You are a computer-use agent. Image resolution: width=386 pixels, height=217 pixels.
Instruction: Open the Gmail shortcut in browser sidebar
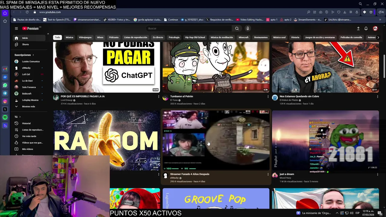(5, 69)
